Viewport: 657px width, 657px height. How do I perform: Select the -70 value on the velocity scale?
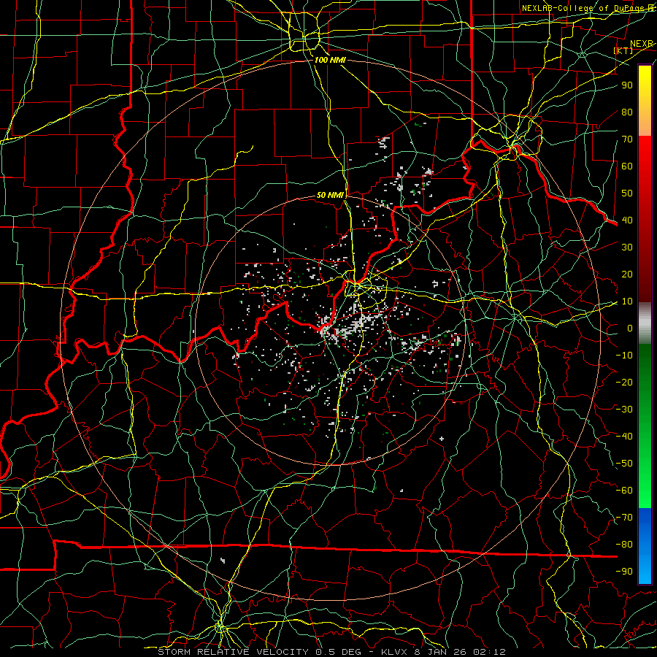tap(624, 518)
